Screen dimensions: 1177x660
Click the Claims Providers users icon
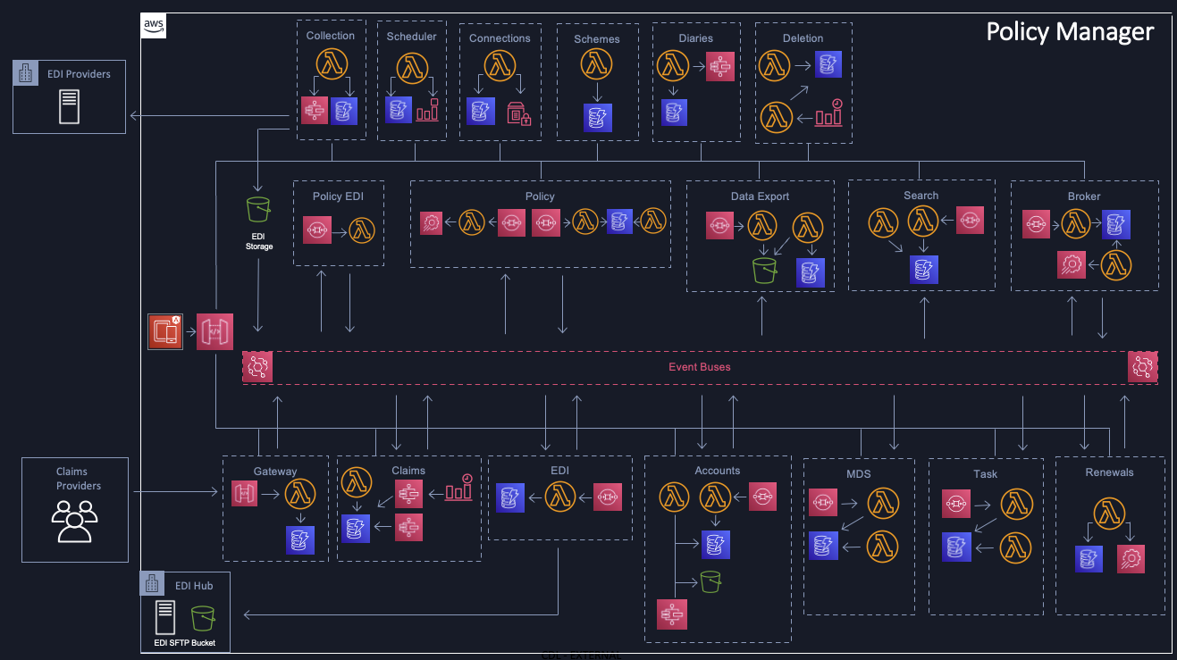[74, 522]
